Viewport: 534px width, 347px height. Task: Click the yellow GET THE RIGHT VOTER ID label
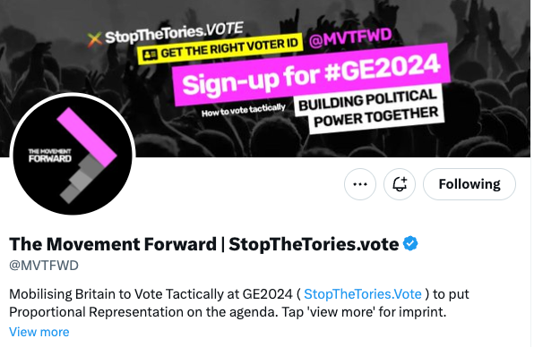coord(220,48)
